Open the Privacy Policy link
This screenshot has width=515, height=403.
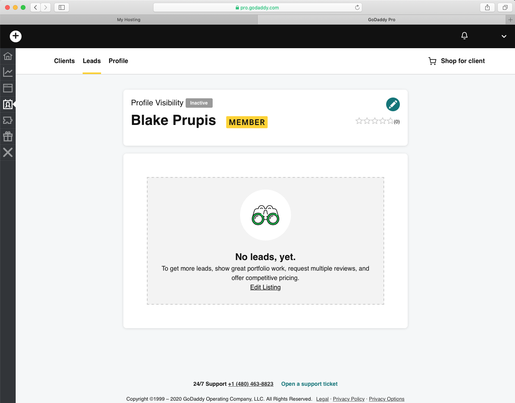[349, 399]
